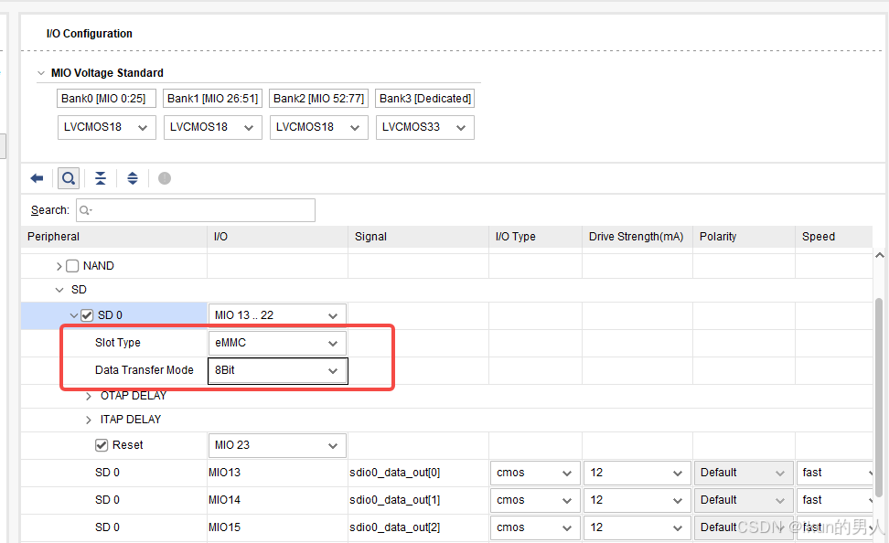This screenshot has height=543, width=889.
Task: Uncheck the SD 0 checkbox
Action: point(86,314)
